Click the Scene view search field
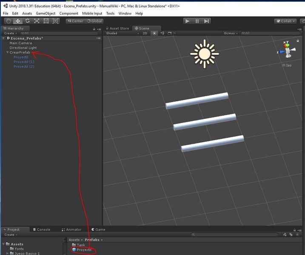 pos(270,33)
